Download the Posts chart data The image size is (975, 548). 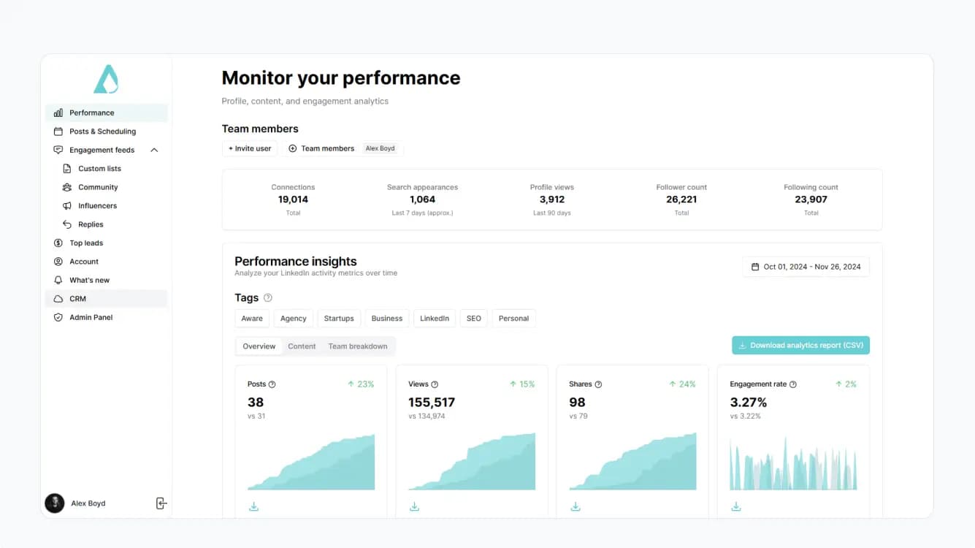[x=254, y=506]
